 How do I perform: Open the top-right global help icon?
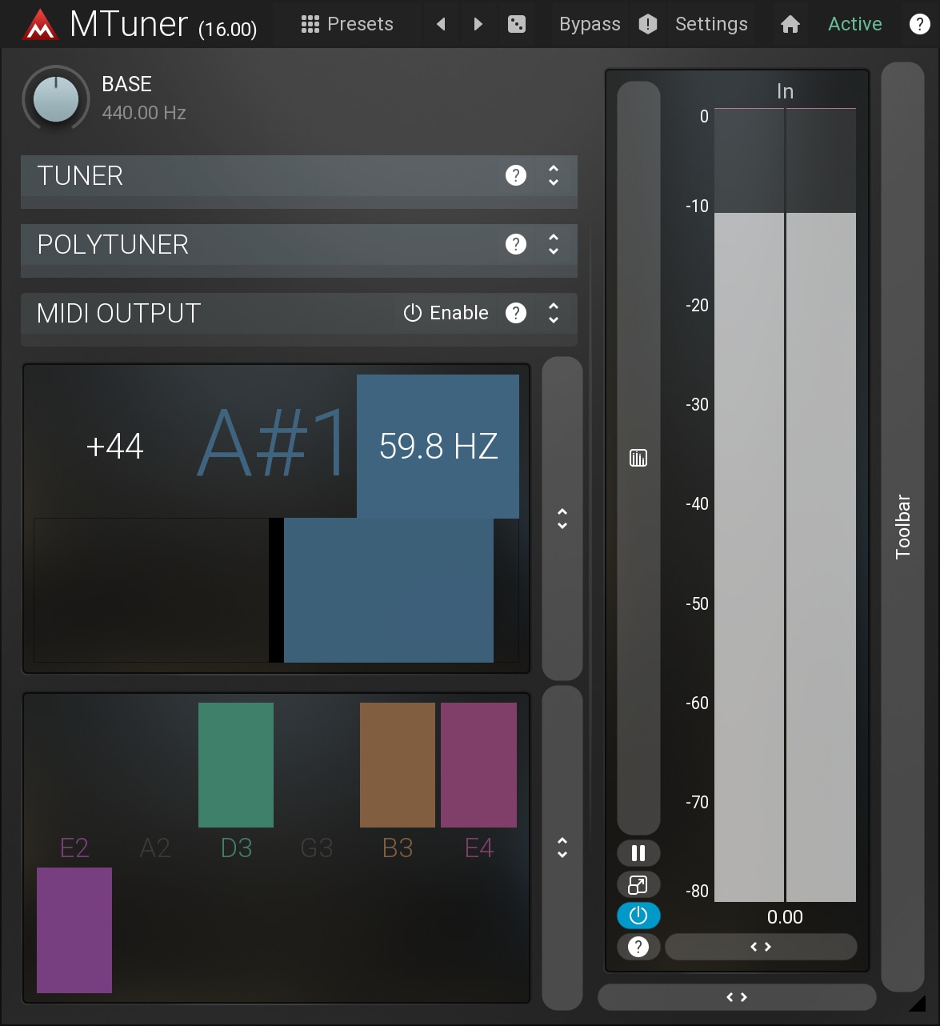919,24
